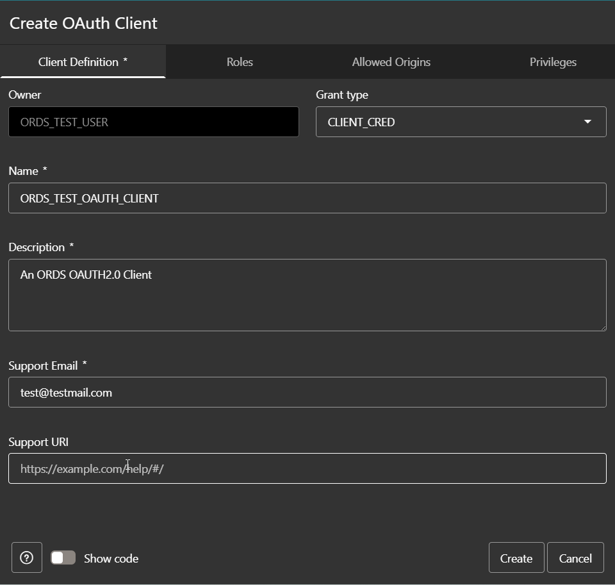
Task: Click the Client Definition tab
Action: 83,62
